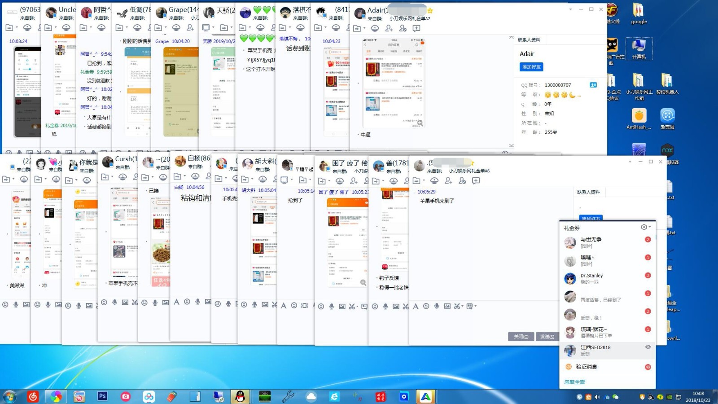The image size is (718, 404).
Task: Toggle the eye icon on the 江西SEO2018 message
Action: 648,347
